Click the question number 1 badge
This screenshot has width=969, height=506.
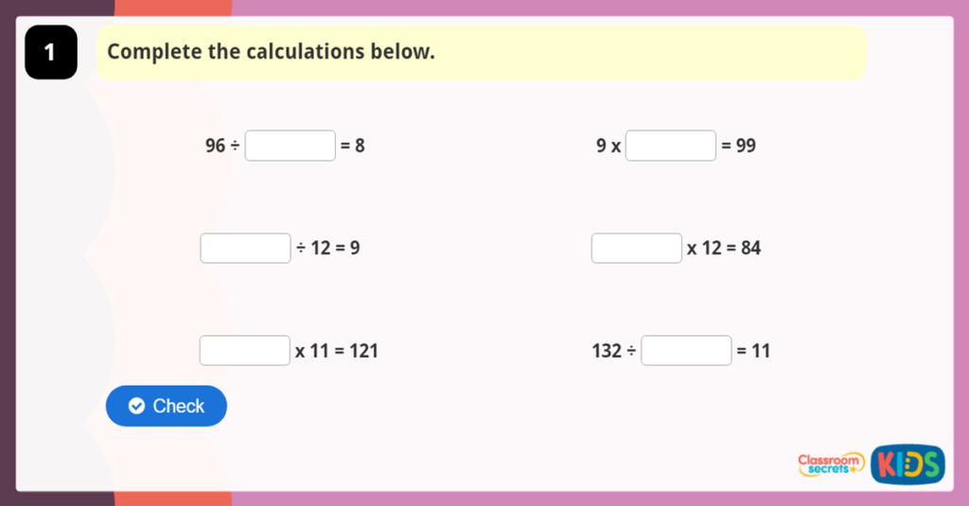[50, 53]
